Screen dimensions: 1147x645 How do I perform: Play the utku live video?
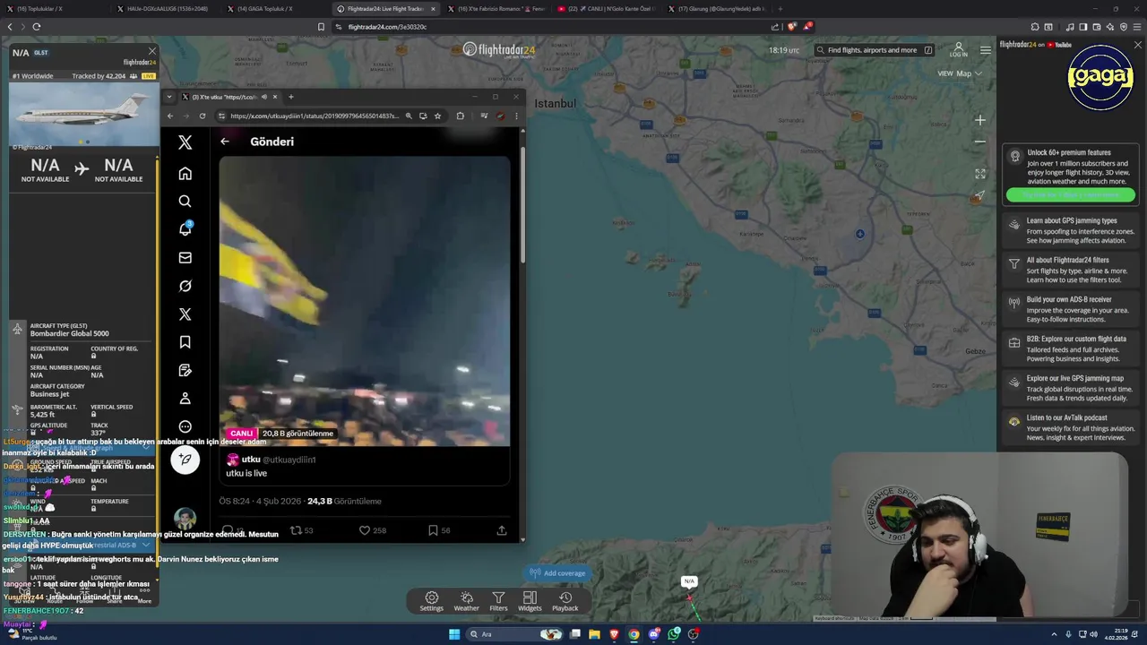click(x=365, y=301)
